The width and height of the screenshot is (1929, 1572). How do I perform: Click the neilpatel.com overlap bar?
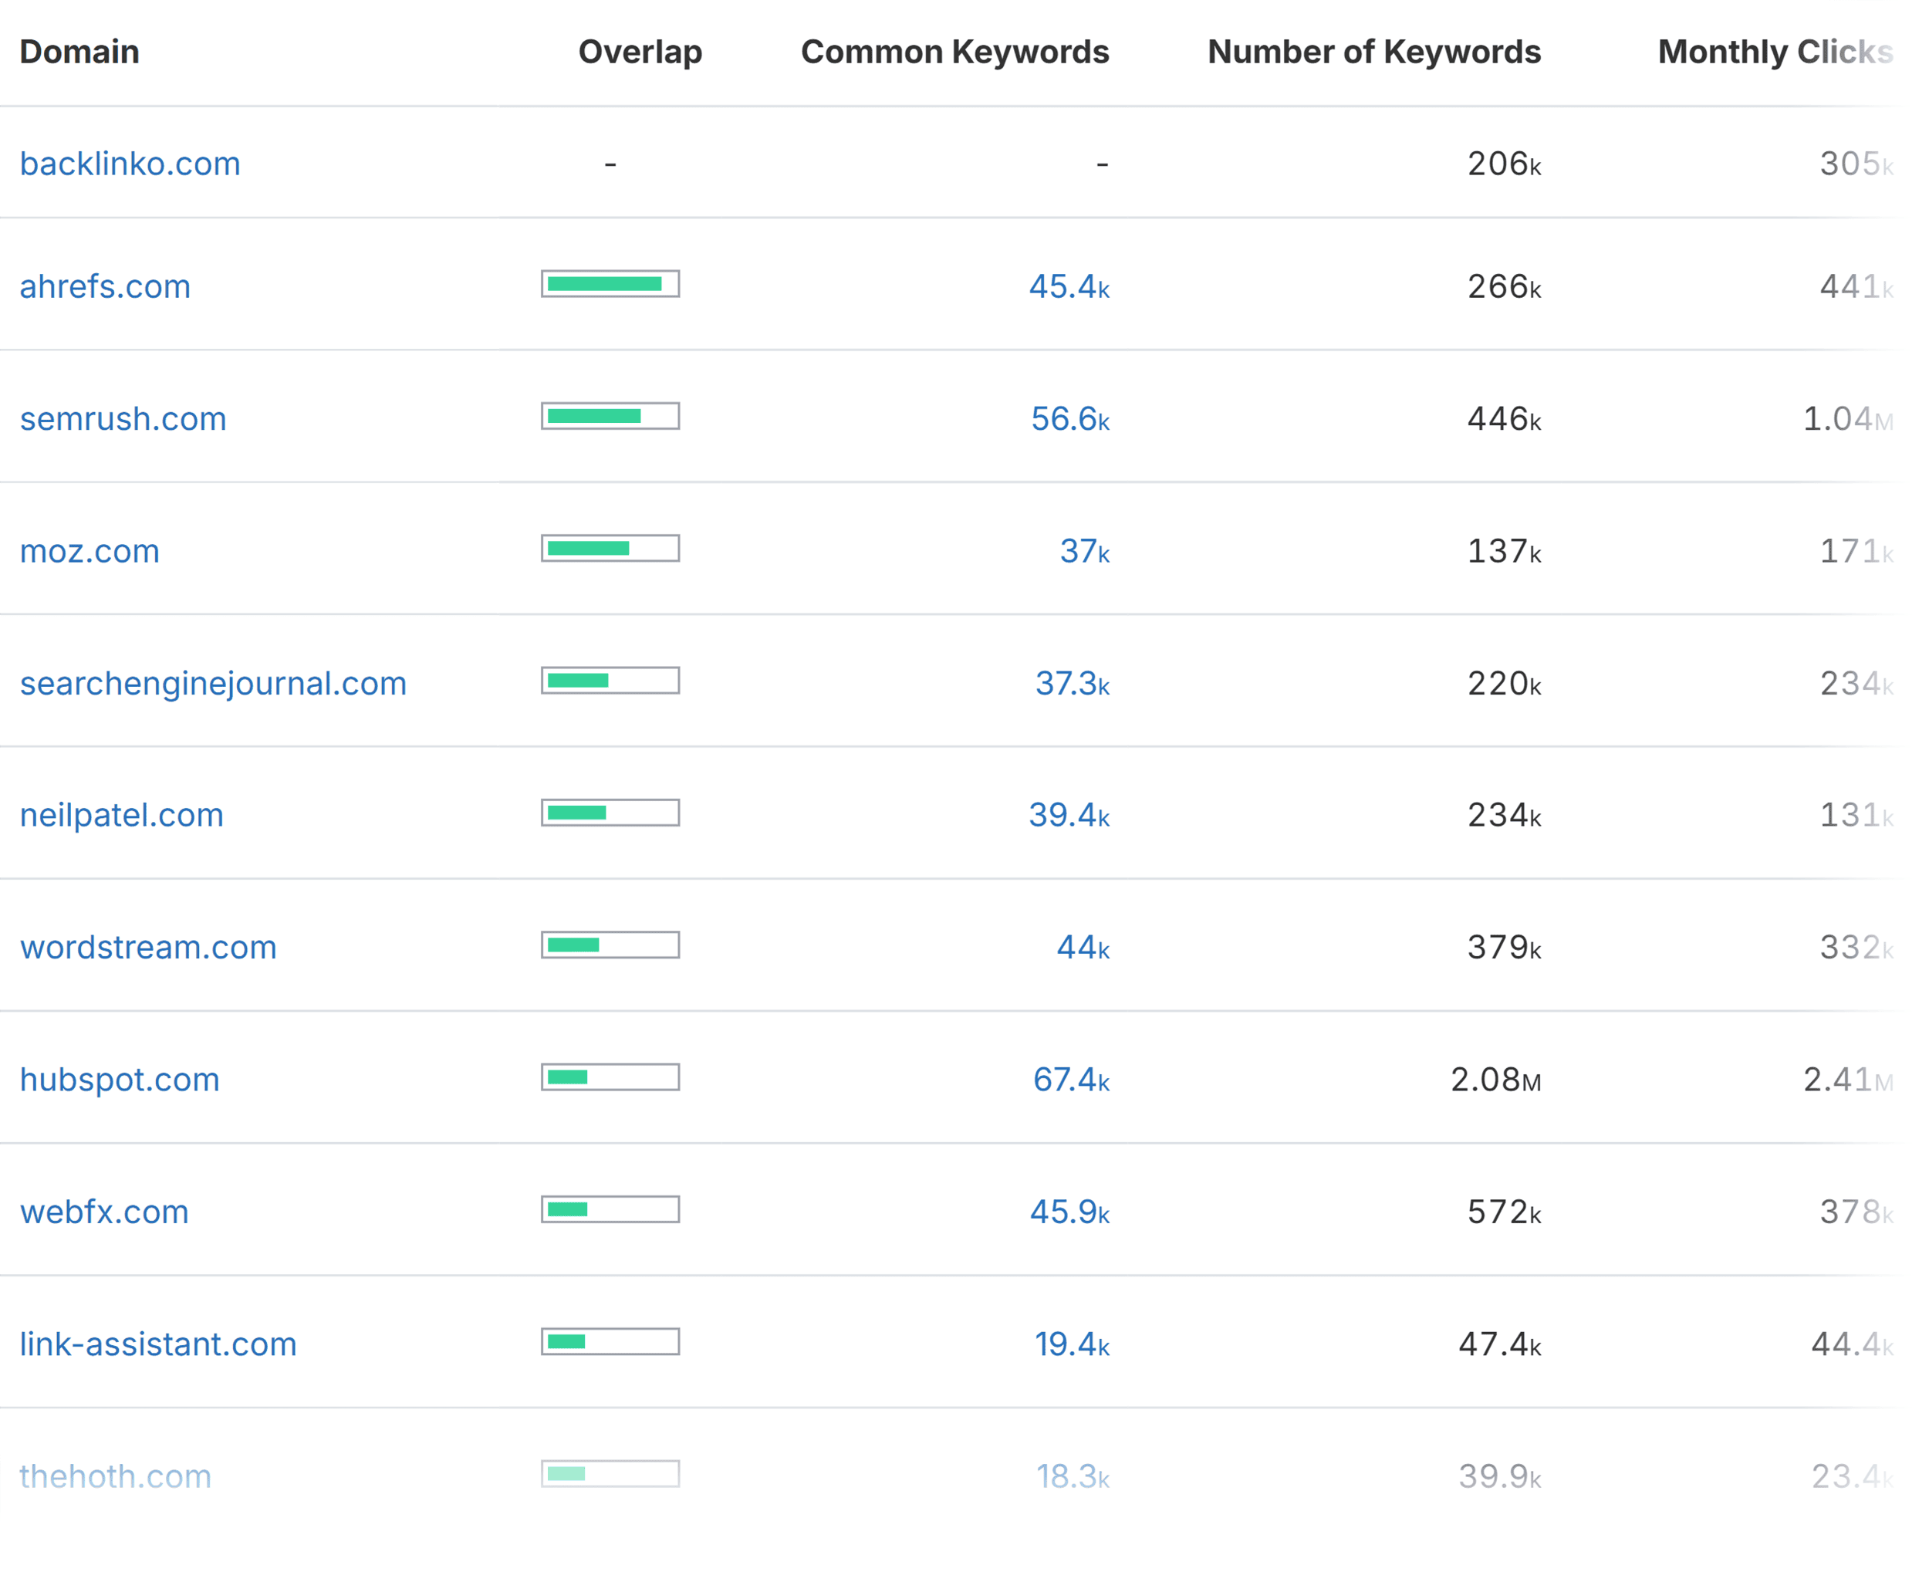tap(610, 813)
